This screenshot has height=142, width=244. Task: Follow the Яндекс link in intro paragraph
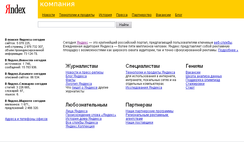pyautogui.click(x=82, y=43)
